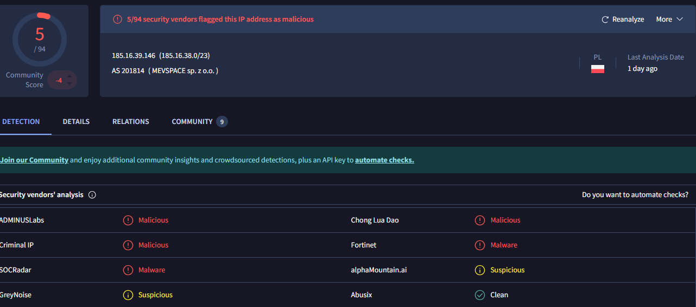Click the 5/94 detection score gauge
This screenshot has height=307, width=696.
coord(40,39)
